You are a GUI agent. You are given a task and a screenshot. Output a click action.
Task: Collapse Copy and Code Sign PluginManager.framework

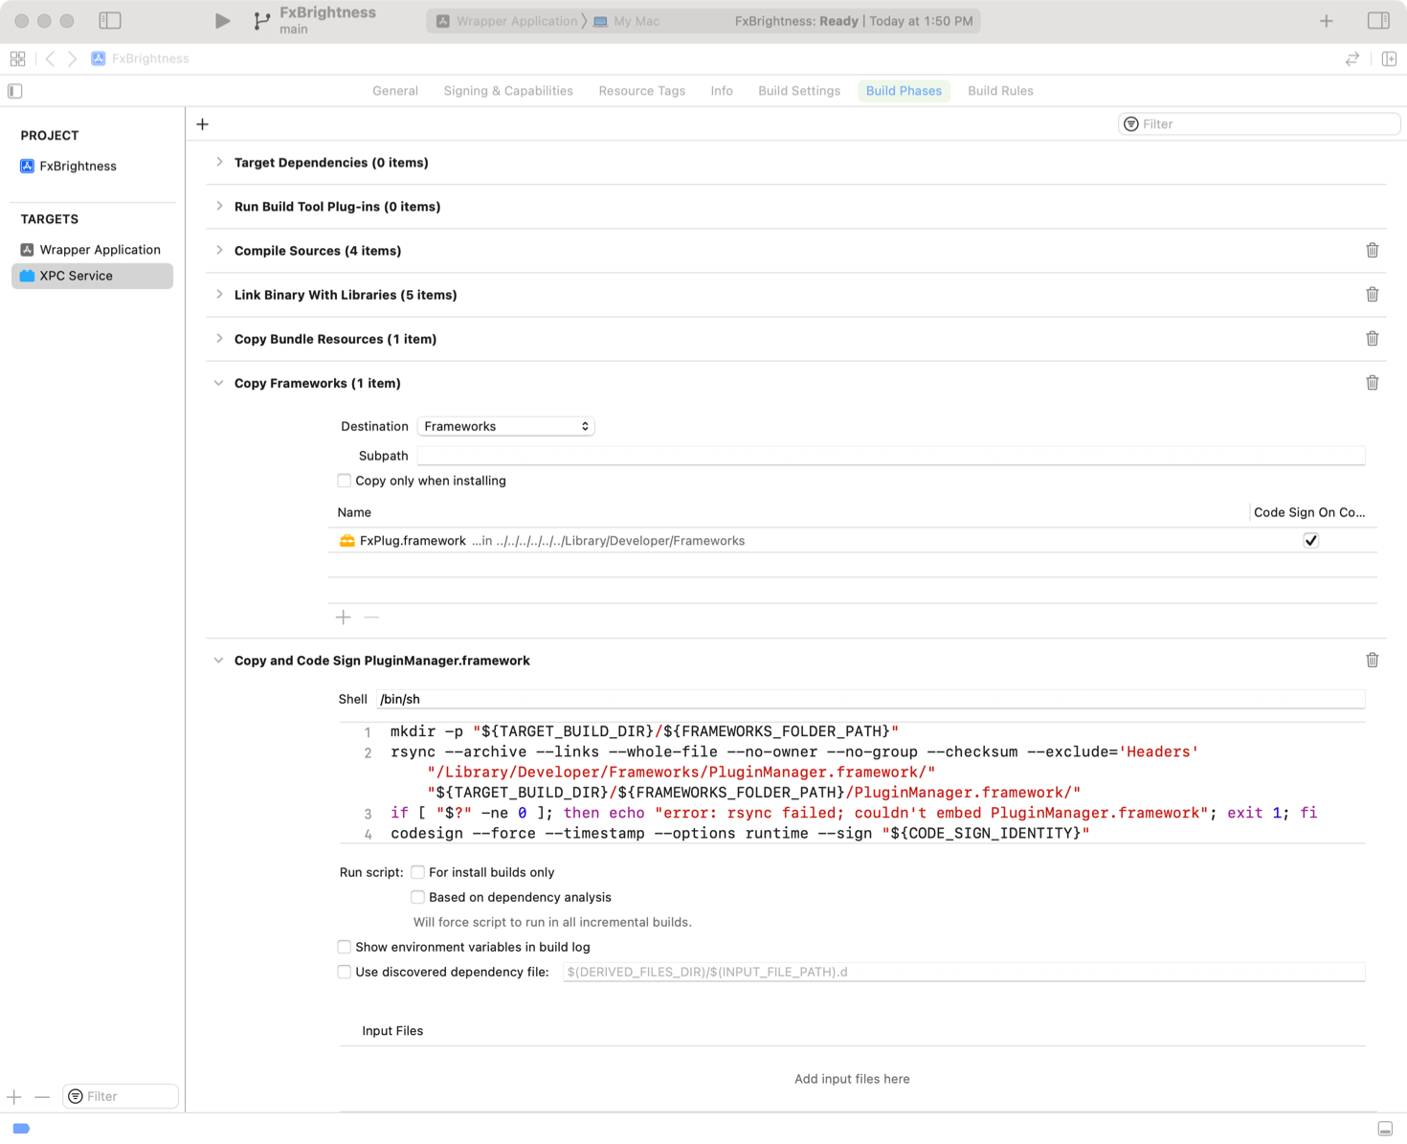tap(219, 661)
